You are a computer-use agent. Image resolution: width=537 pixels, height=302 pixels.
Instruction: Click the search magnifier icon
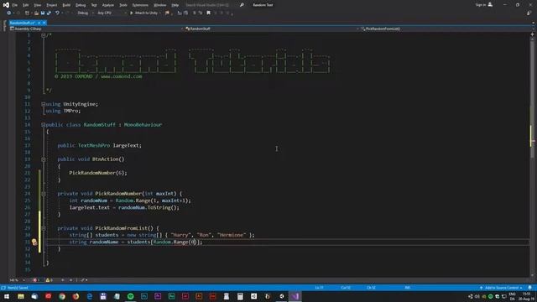point(242,5)
